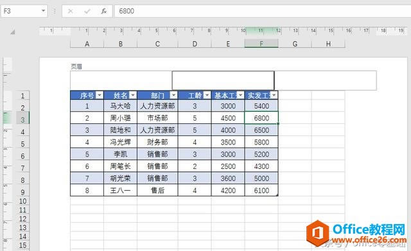This screenshot has height=251, width=411.
Task: Select column G header
Action: pyautogui.click(x=295, y=44)
